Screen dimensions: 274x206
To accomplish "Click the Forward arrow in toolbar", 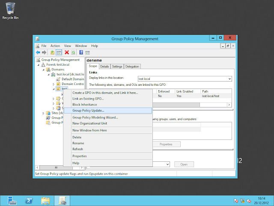I will [44, 52].
